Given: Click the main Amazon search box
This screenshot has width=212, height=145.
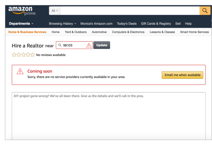Looking at the screenshot, I should pyautogui.click(x=130, y=11).
